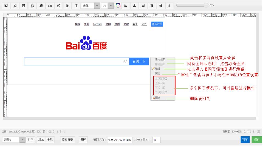Open the 地图 link
The image size is (263, 147).
point(108,24)
